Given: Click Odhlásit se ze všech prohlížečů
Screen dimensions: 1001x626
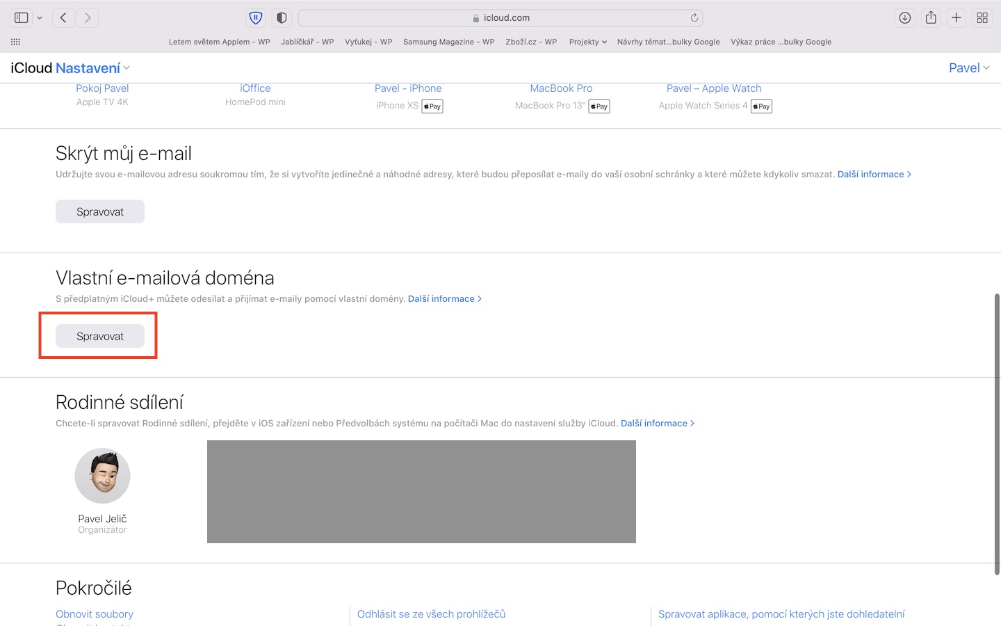Looking at the screenshot, I should coord(431,614).
